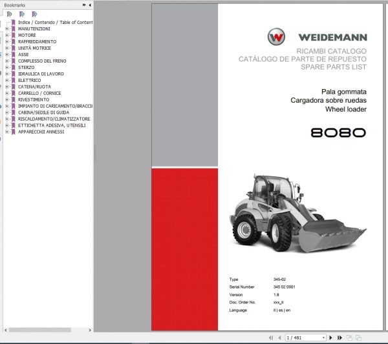Viewport: 388px width, 344px height.
Task: Expand the UNITÀ MOTRICE bookmark
Action: pos(7,48)
